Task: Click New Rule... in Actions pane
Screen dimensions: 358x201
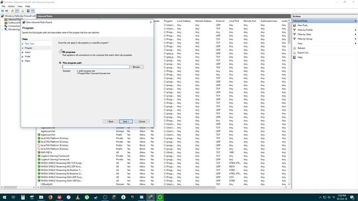Action: [x=303, y=25]
